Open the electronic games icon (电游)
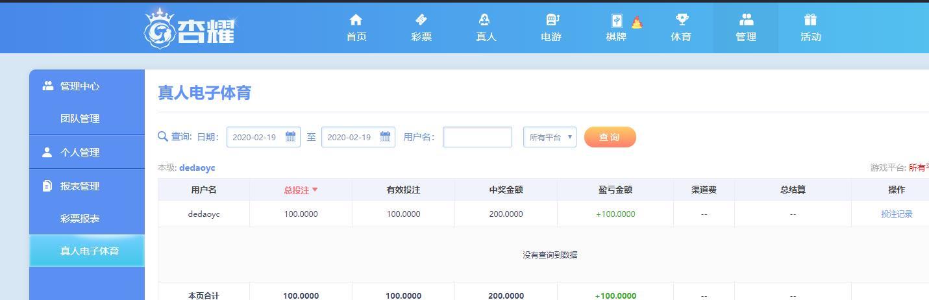 pos(551,20)
